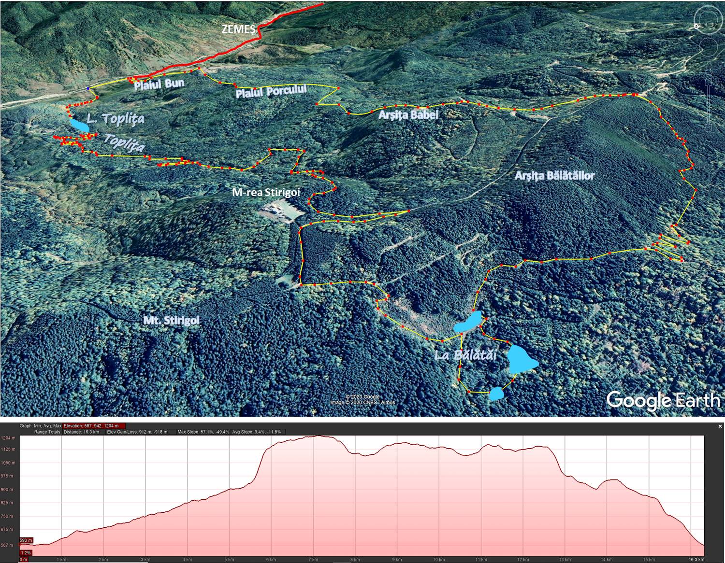Click the ZEMEȘ red road label

(238, 29)
